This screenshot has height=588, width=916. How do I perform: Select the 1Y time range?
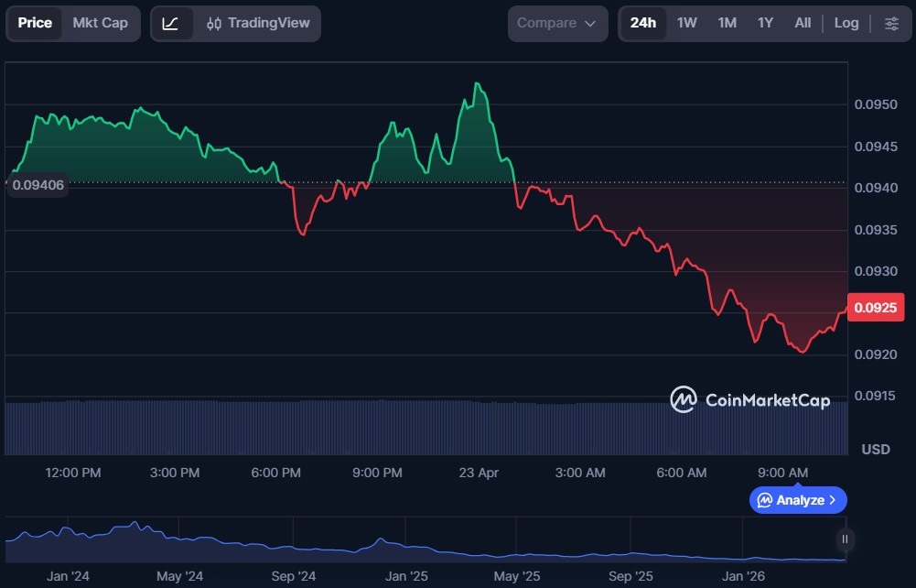click(x=765, y=24)
